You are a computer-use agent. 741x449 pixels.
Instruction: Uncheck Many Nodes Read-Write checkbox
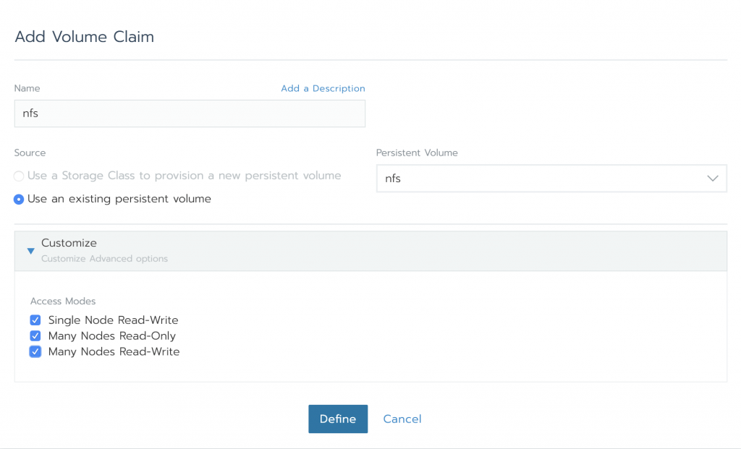click(x=35, y=351)
